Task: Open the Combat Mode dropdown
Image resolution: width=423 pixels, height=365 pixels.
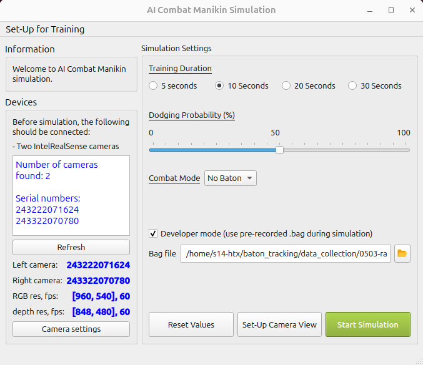Action: pos(231,178)
